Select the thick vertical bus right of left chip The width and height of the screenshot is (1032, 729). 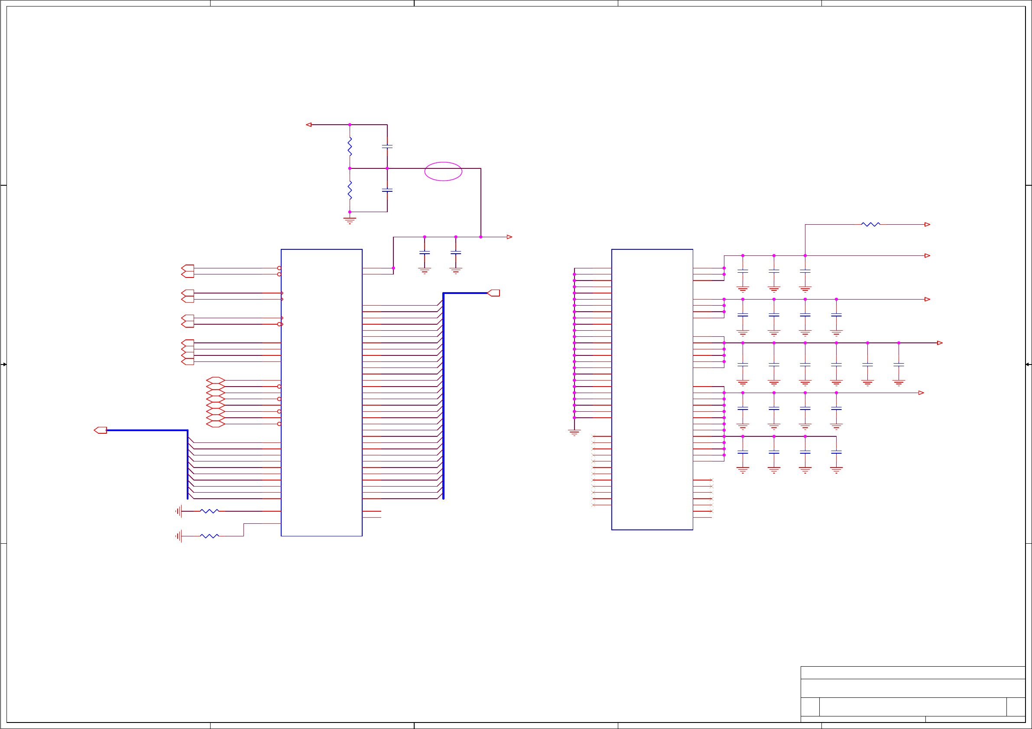(x=443, y=395)
